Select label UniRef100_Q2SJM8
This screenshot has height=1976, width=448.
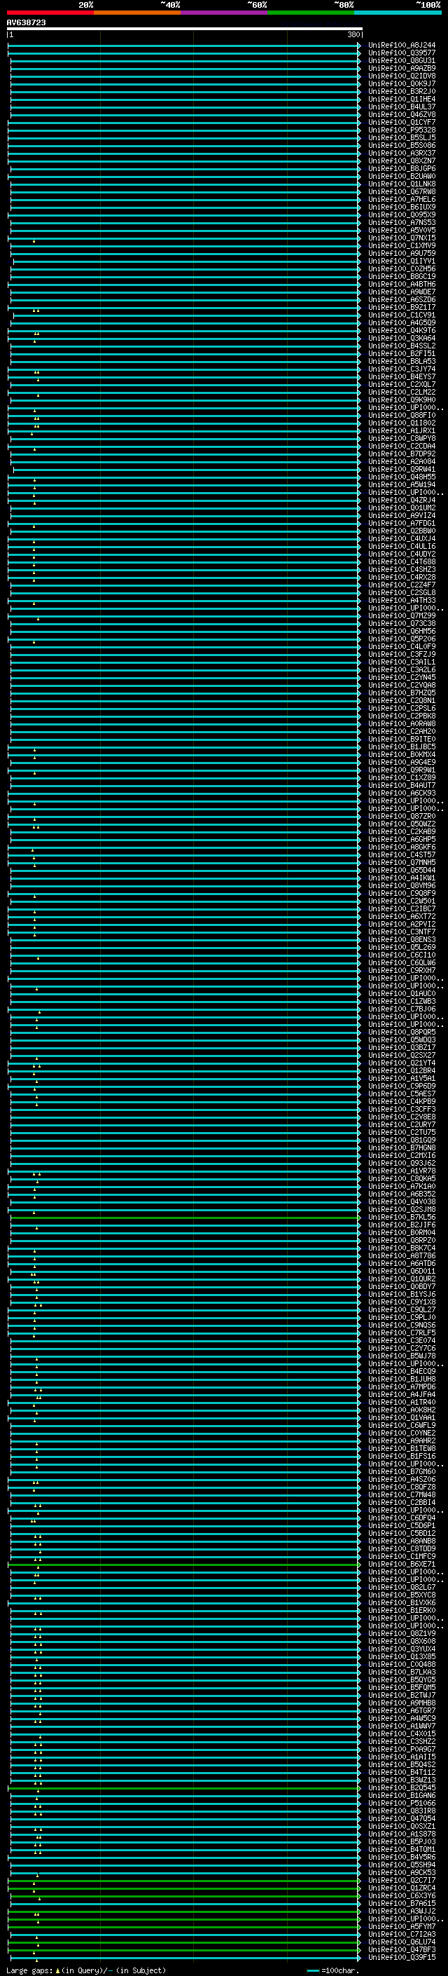click(402, 1210)
